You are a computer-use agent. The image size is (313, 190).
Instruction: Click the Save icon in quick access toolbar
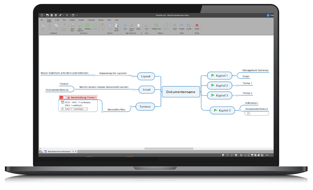coord(52,15)
